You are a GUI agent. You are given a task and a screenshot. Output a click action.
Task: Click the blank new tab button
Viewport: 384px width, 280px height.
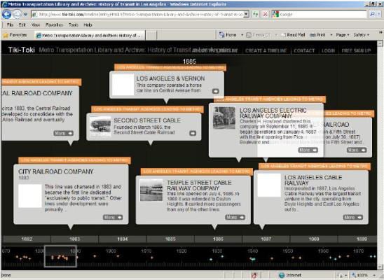click(x=151, y=36)
